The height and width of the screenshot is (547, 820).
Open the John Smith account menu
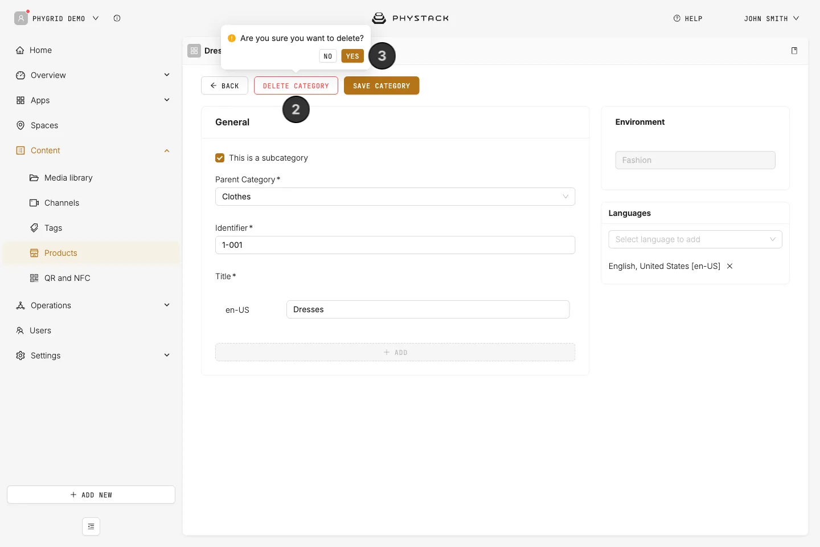(772, 19)
